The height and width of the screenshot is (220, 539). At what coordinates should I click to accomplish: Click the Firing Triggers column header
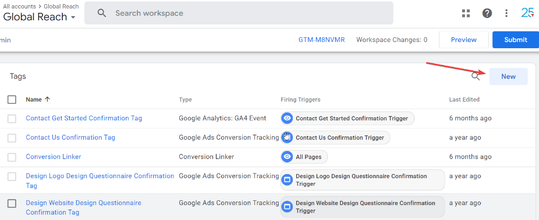tap(300, 99)
